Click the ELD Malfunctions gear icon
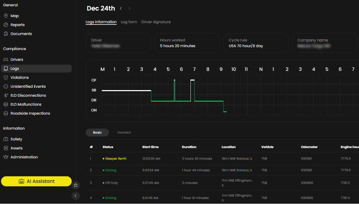Viewport: 359px width, 204px height. coord(5,104)
